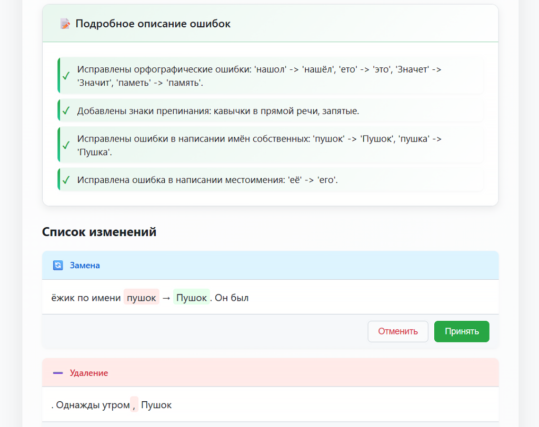
Task: Select the checkmark on the spelling corrections item
Action: click(x=66, y=75)
